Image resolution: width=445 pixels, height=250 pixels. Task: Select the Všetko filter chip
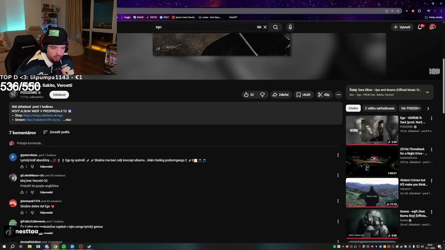(353, 108)
